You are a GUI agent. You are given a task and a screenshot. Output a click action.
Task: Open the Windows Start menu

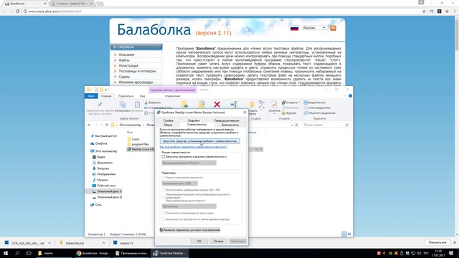click(6, 253)
